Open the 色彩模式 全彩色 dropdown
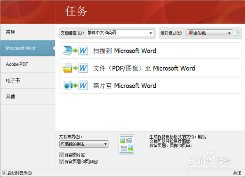Image resolution: width=245 pixels, height=177 pixels. click(209, 33)
